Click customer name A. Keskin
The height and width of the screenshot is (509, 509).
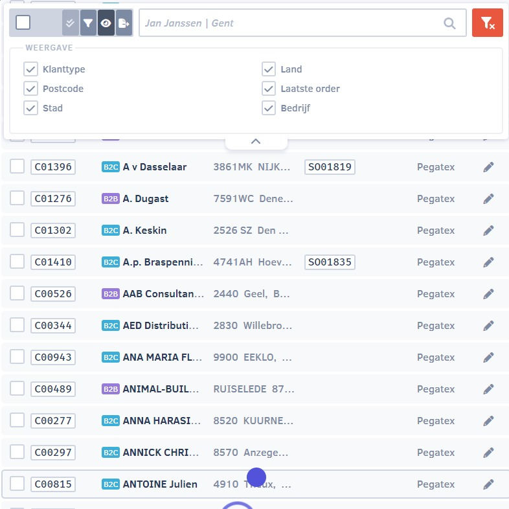(x=145, y=231)
